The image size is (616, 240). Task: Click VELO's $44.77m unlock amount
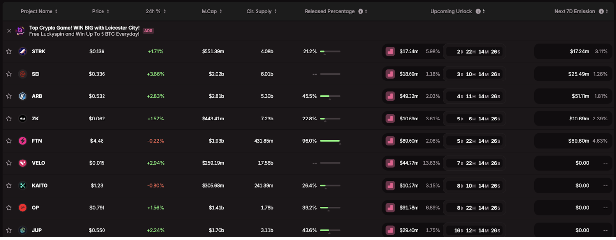click(x=409, y=163)
